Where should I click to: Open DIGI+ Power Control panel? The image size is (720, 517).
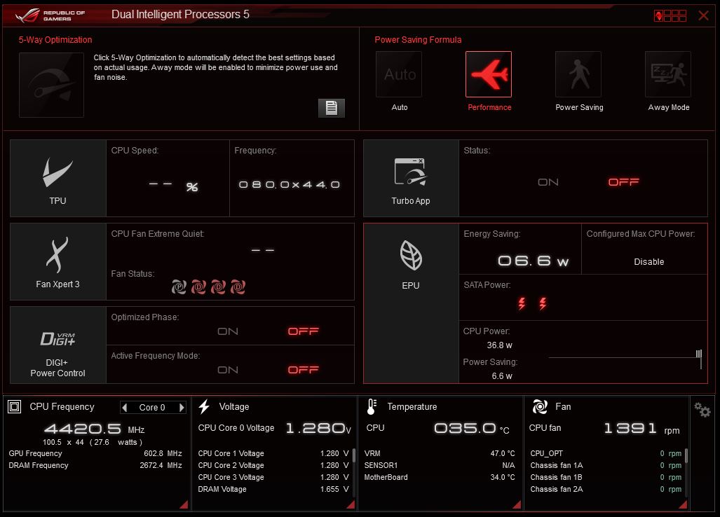[x=57, y=345]
